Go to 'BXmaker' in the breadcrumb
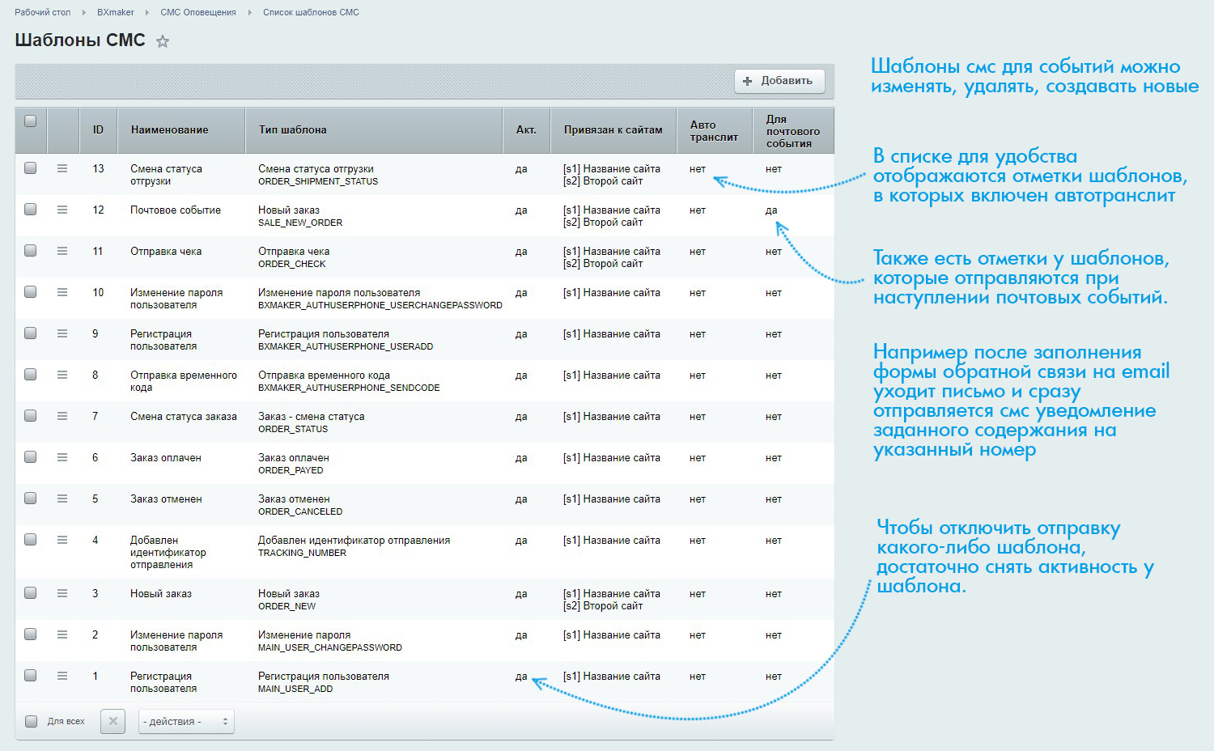 116,12
